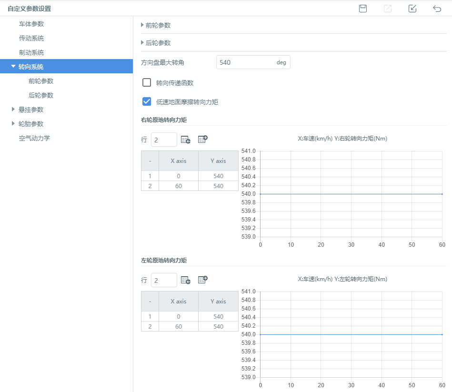Click the 左轮原地转向力矩 section heading
The image size is (452, 392).
coord(164,260)
